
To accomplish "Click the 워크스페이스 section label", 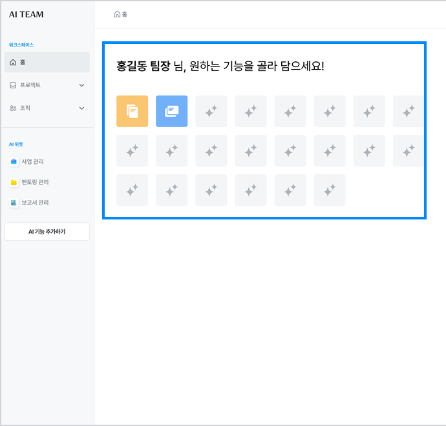I will click(21, 45).
